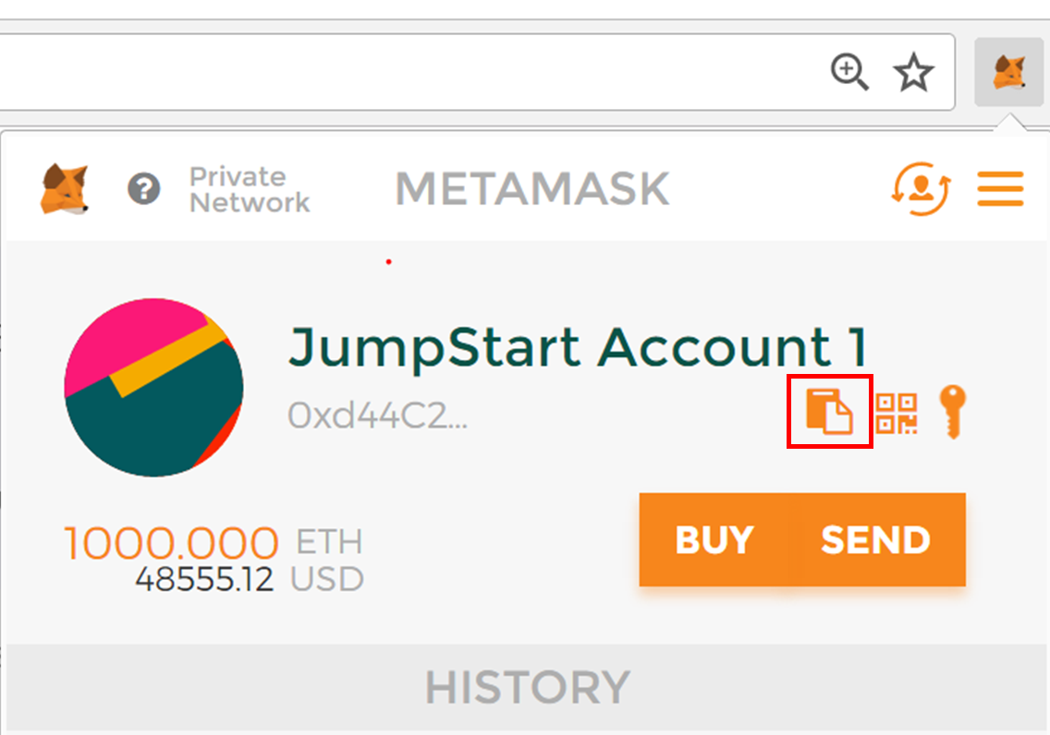This screenshot has width=1050, height=735.
Task: Open the HISTORY tab
Action: coord(528,687)
